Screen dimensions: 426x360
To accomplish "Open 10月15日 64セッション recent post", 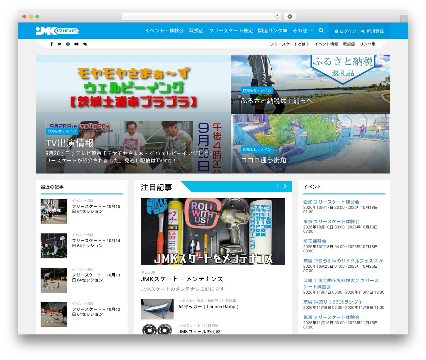I will pos(96,209).
